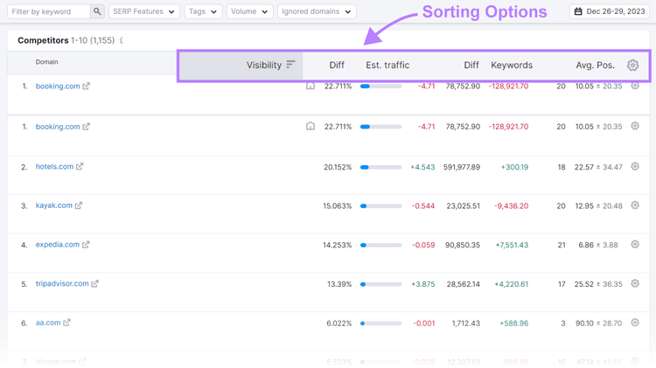
Task: Click the 15.063% visibility value
Action: (x=338, y=206)
